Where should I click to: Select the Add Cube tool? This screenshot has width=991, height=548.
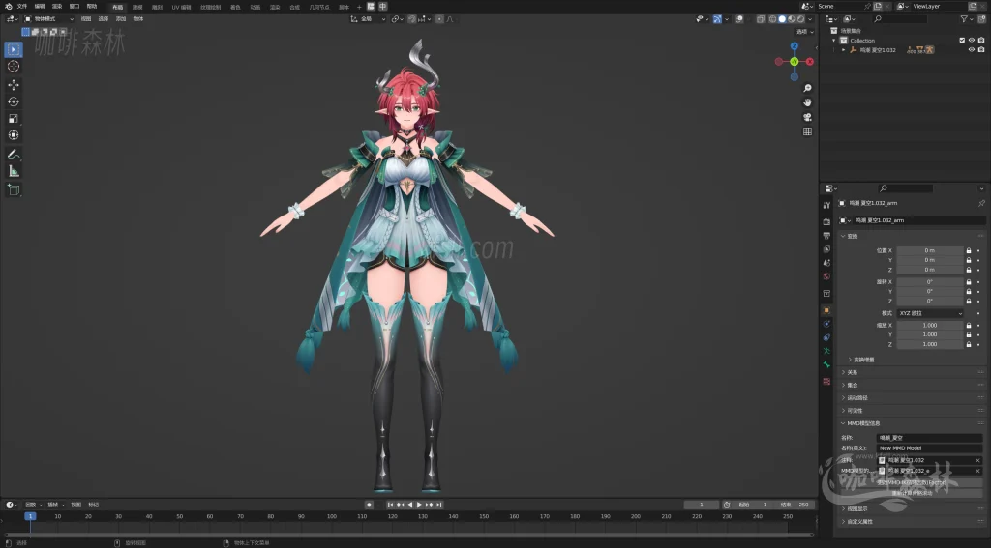[14, 190]
